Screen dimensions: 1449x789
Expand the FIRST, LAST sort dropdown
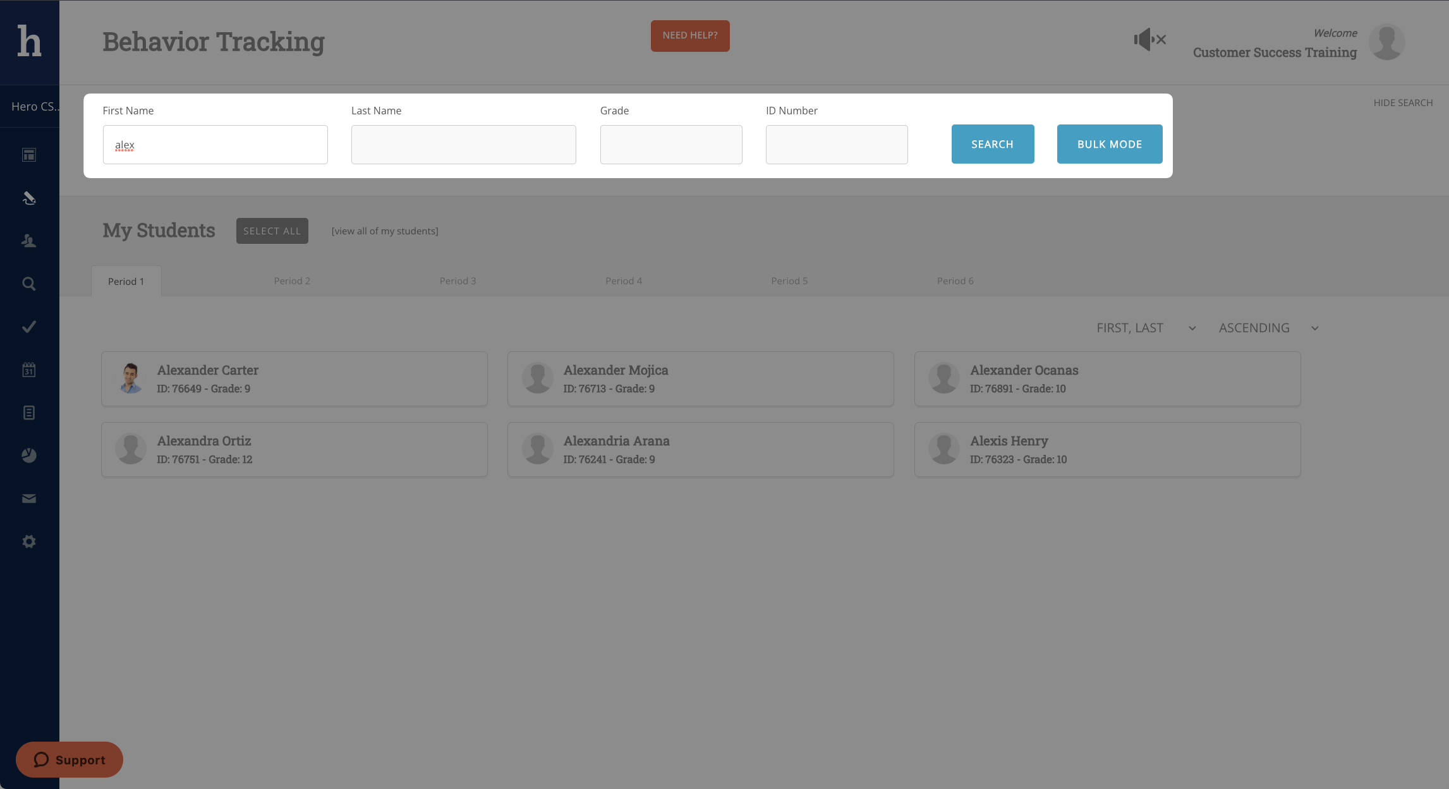point(1146,328)
